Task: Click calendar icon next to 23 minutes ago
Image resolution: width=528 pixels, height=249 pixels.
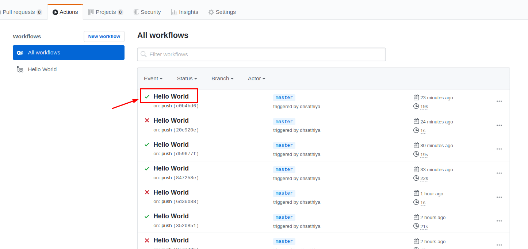Action: (416, 97)
